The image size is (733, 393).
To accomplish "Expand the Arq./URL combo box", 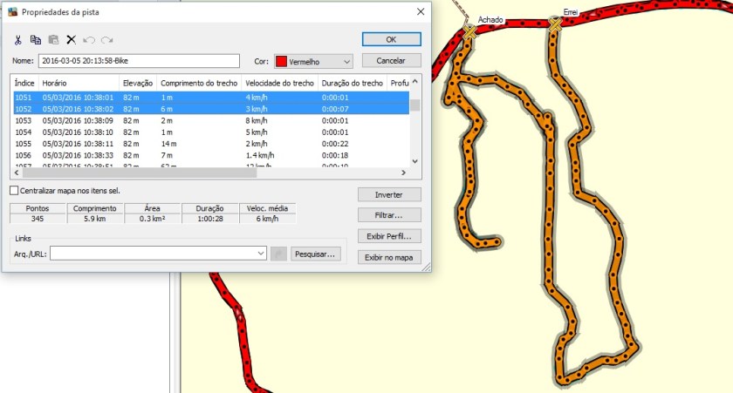I will (261, 254).
